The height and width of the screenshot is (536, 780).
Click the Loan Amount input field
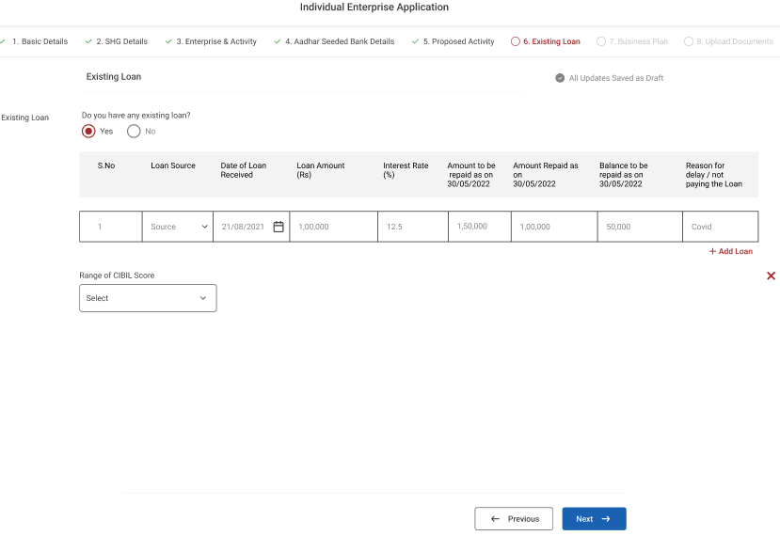(333, 227)
